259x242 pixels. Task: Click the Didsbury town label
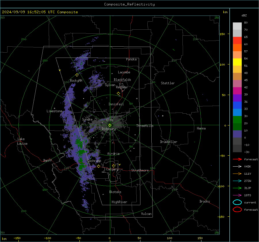pyautogui.click(x=108, y=129)
